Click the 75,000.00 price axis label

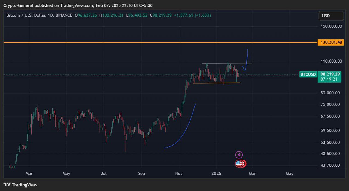330,104
